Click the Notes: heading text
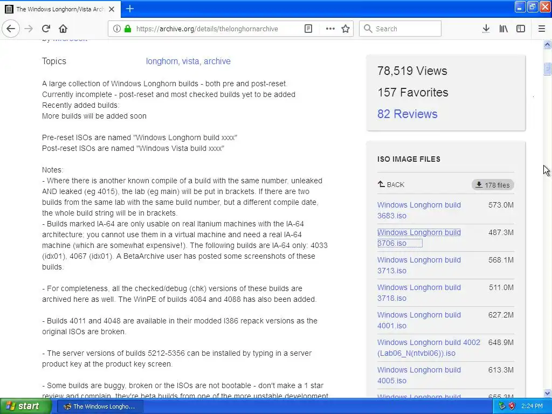The width and height of the screenshot is (552, 414). pyautogui.click(x=52, y=170)
